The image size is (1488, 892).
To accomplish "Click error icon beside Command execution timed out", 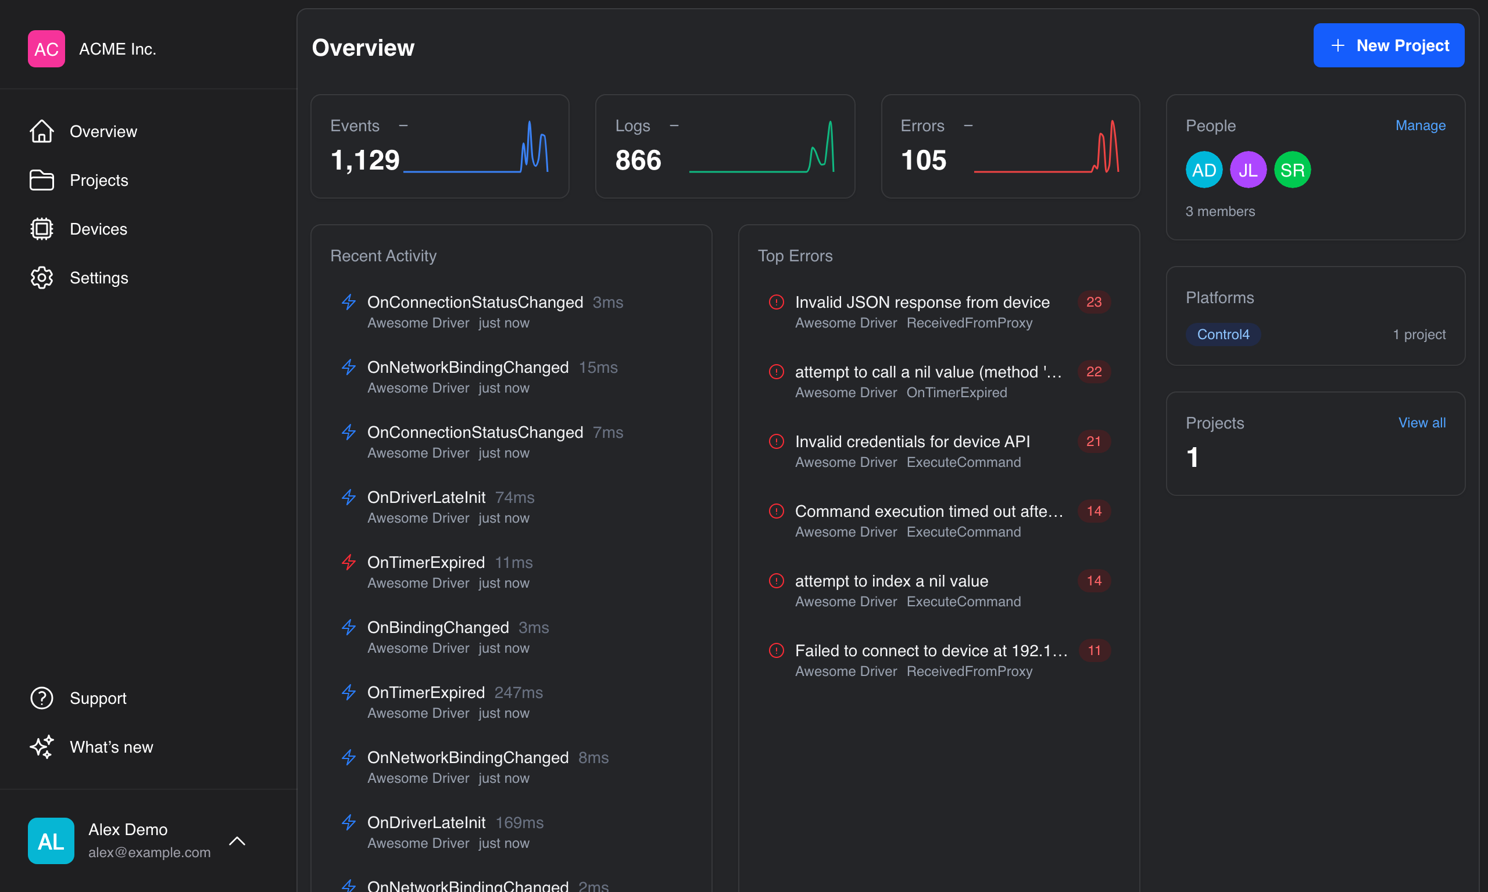I will point(777,511).
